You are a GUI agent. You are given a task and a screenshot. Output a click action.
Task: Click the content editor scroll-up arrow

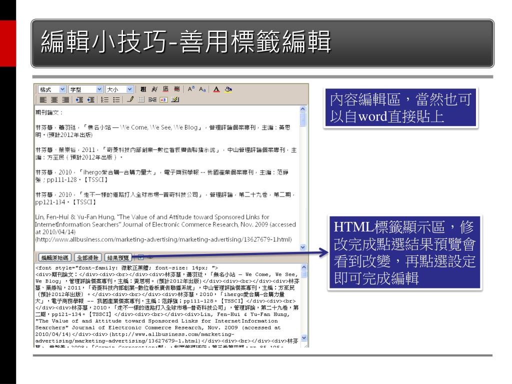click(x=302, y=109)
